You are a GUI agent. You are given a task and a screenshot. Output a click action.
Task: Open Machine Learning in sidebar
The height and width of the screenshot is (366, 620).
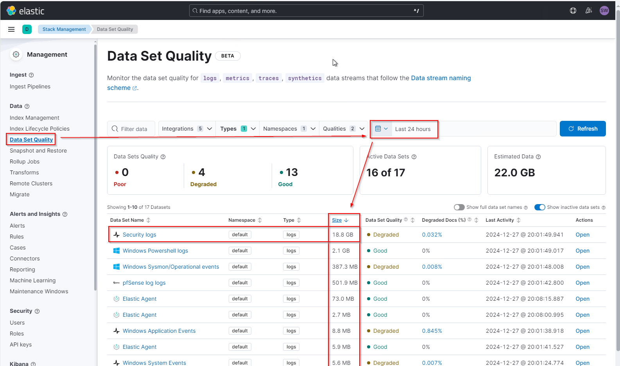[x=33, y=280]
